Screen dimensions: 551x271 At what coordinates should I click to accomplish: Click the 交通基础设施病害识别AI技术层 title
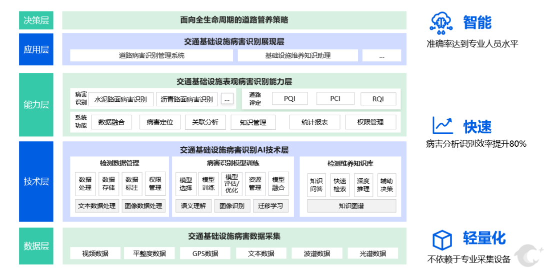pyautogui.click(x=234, y=150)
